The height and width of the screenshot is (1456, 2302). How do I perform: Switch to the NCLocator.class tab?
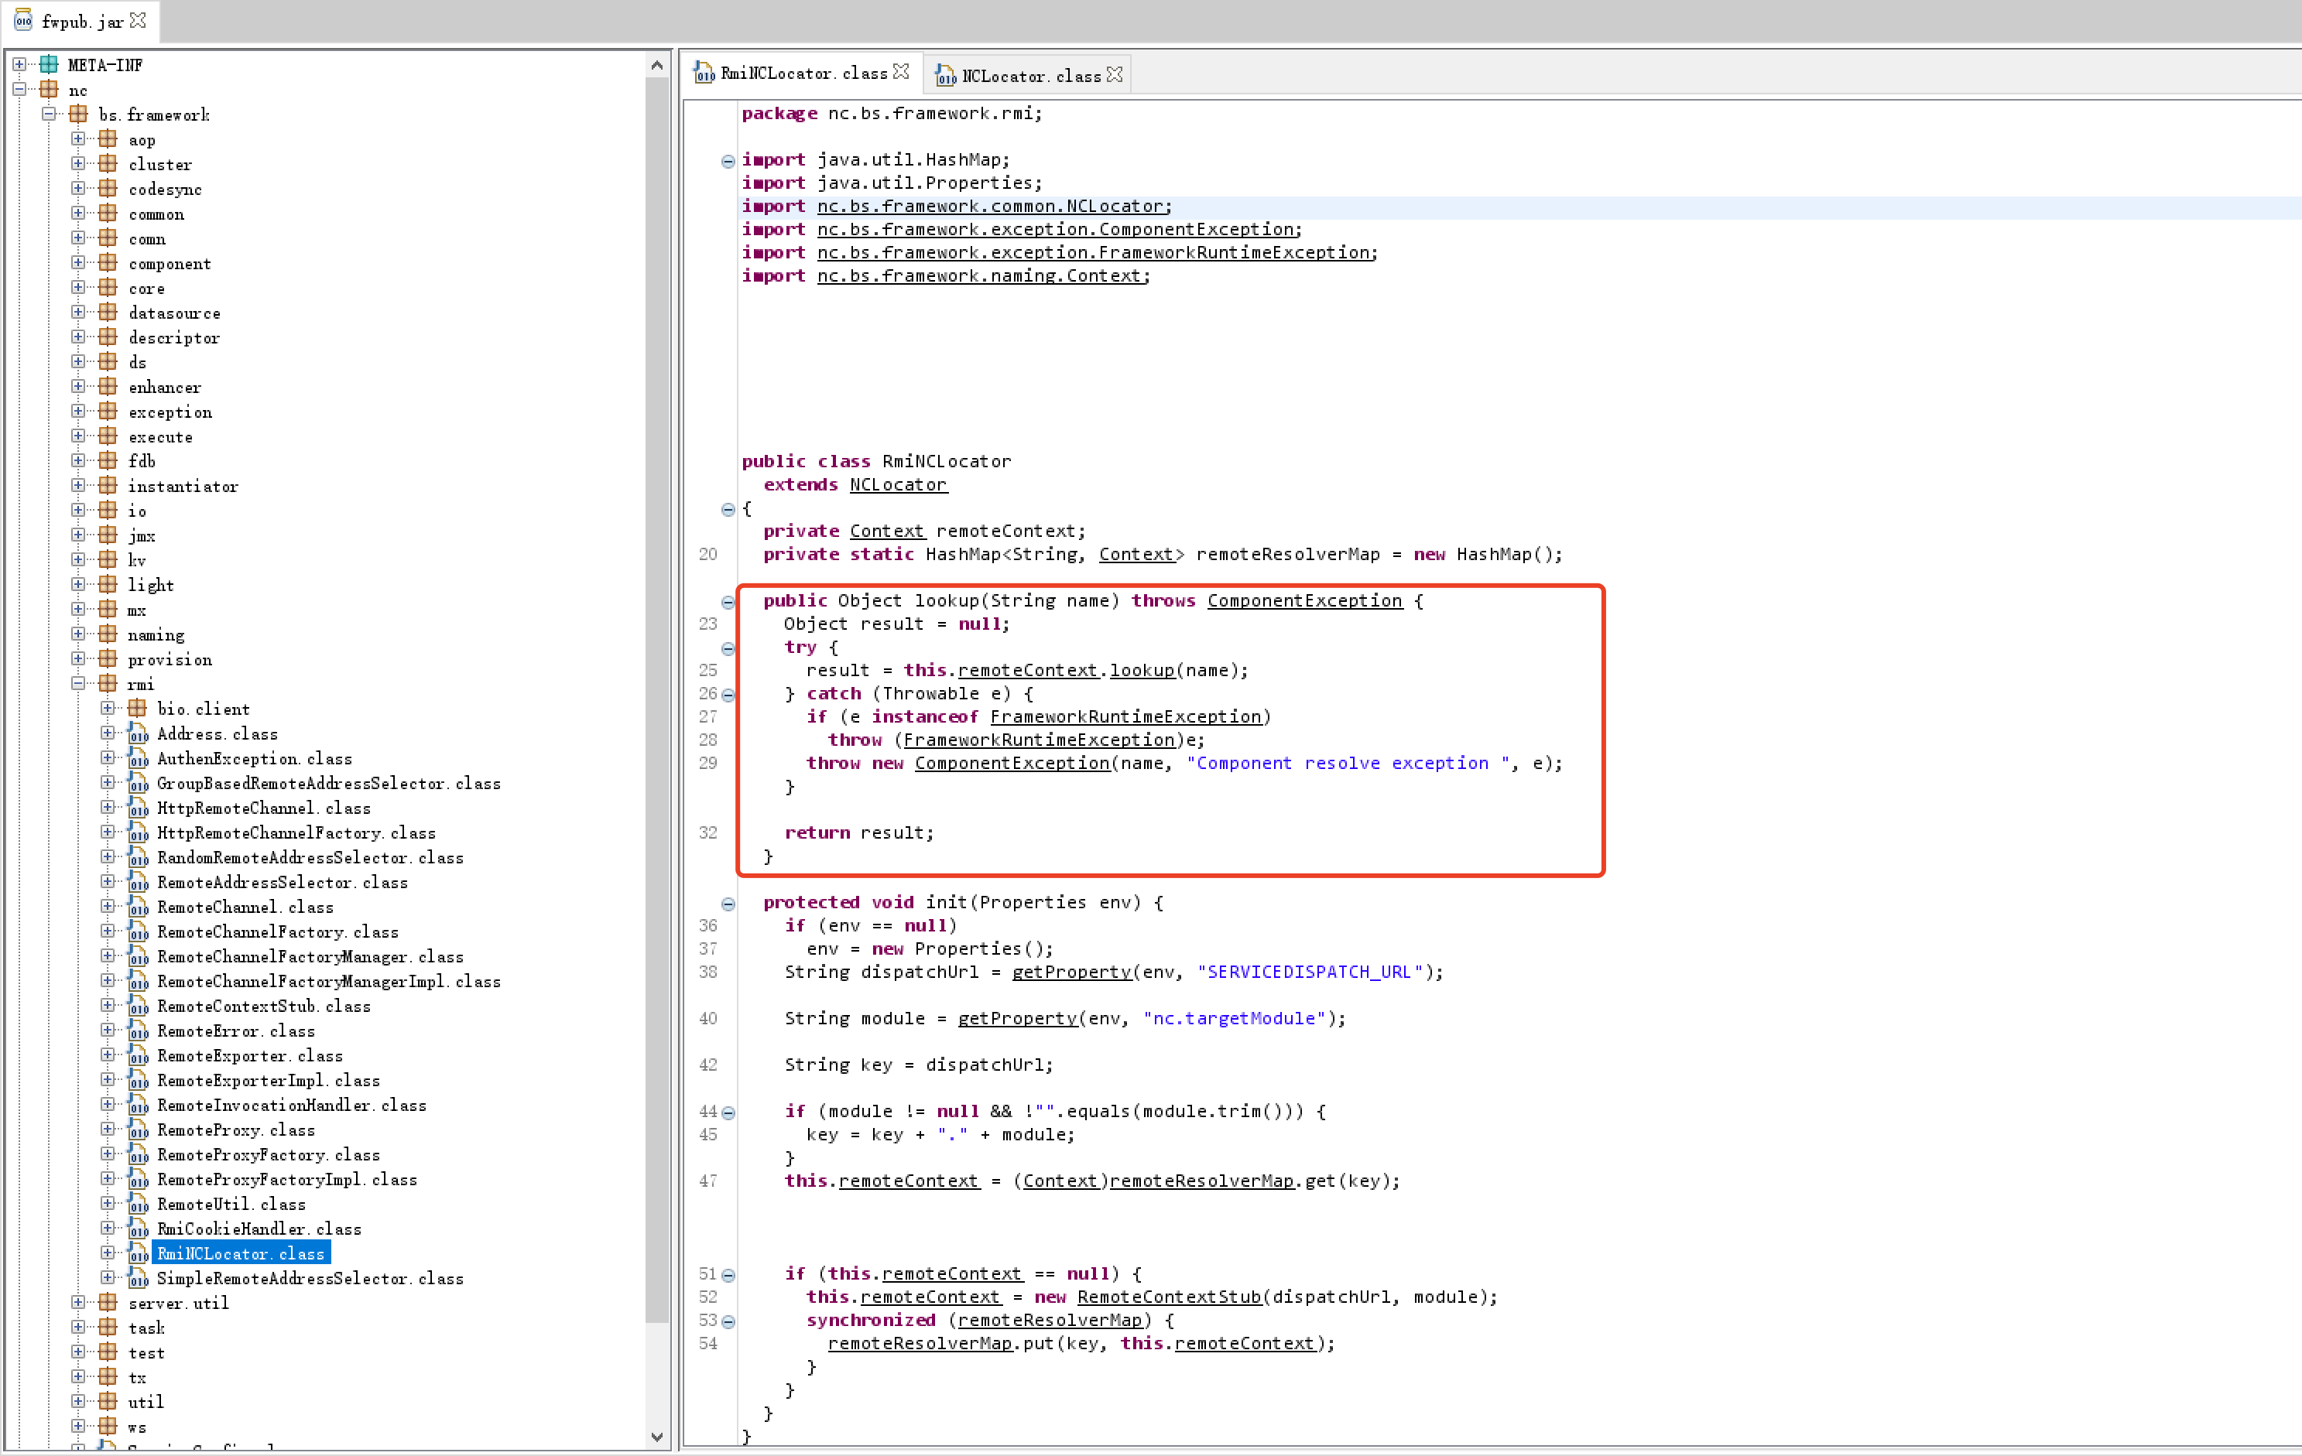tap(1030, 76)
